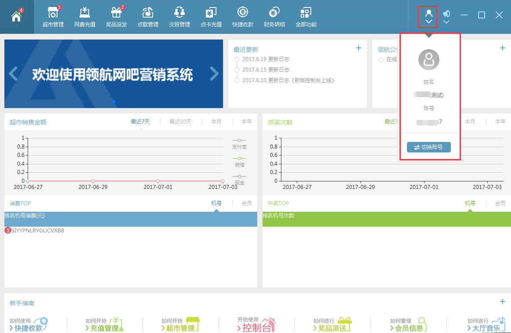The height and width of the screenshot is (333, 511).
Task: Open 超市管理 supermarket management
Action: [53, 17]
